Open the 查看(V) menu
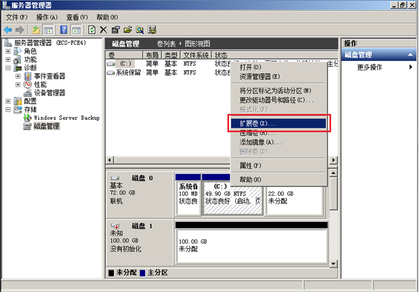 pos(77,18)
